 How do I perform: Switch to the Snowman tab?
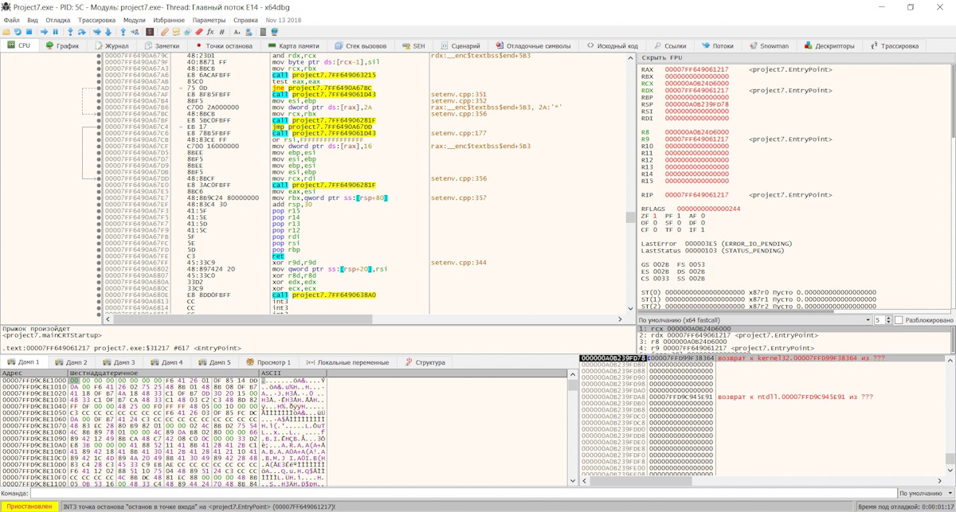pos(768,46)
